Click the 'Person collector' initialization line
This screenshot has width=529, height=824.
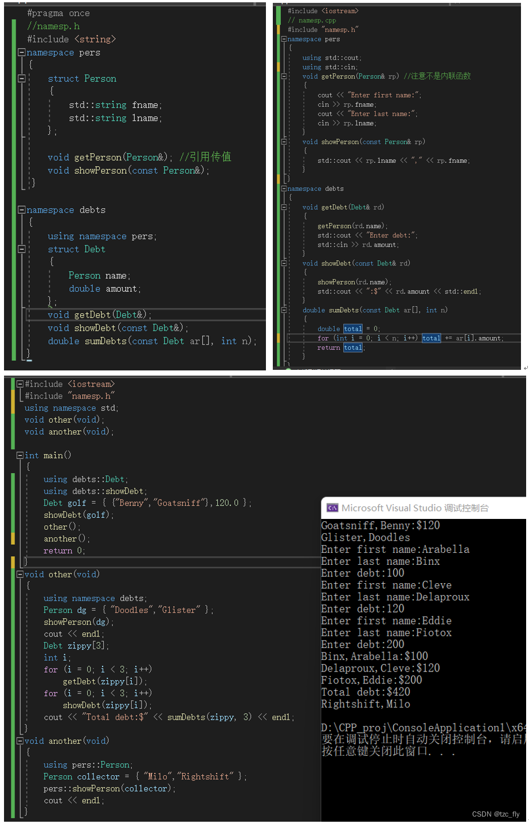145,777
